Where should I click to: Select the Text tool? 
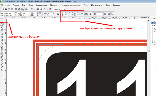[x=2, y=53]
